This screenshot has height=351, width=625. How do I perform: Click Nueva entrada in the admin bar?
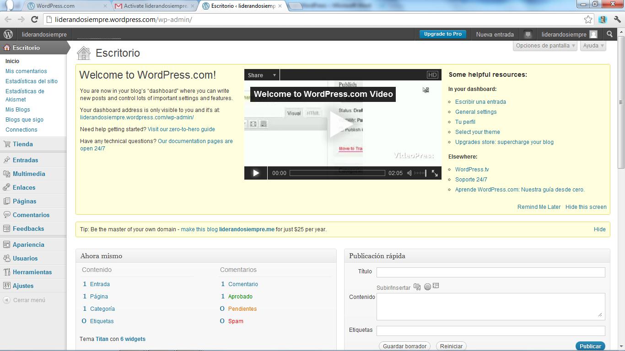(495, 34)
